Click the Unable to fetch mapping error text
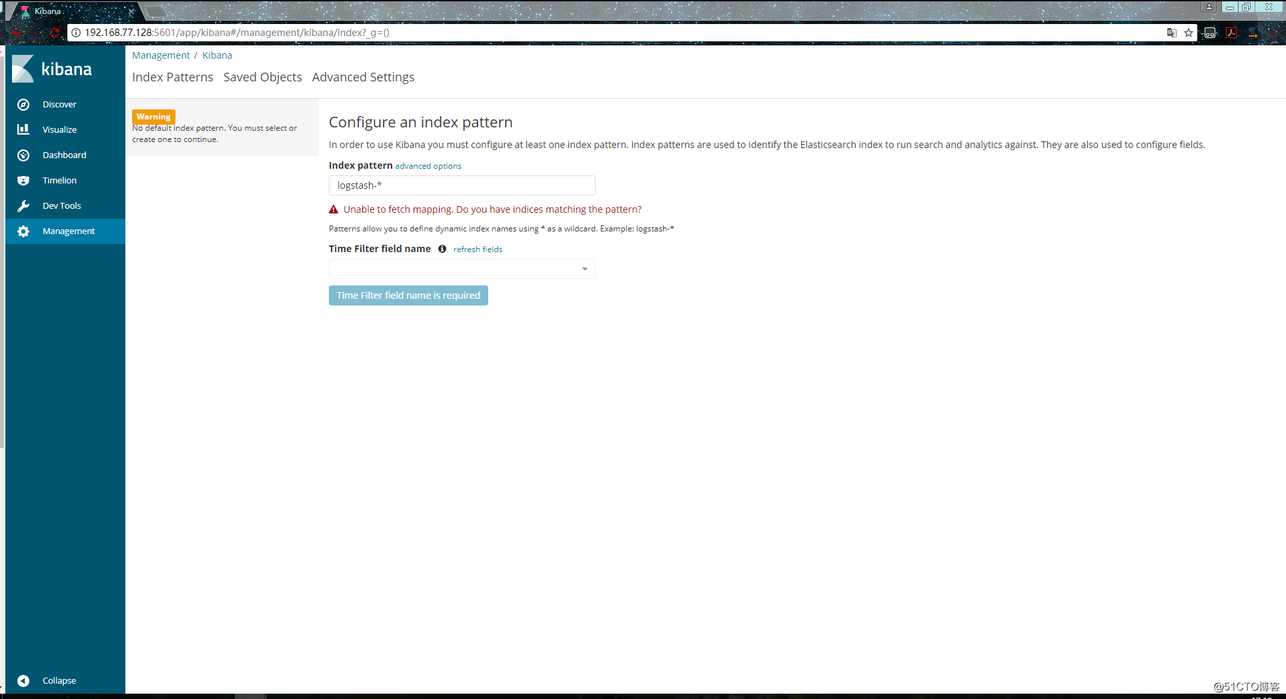 492,209
